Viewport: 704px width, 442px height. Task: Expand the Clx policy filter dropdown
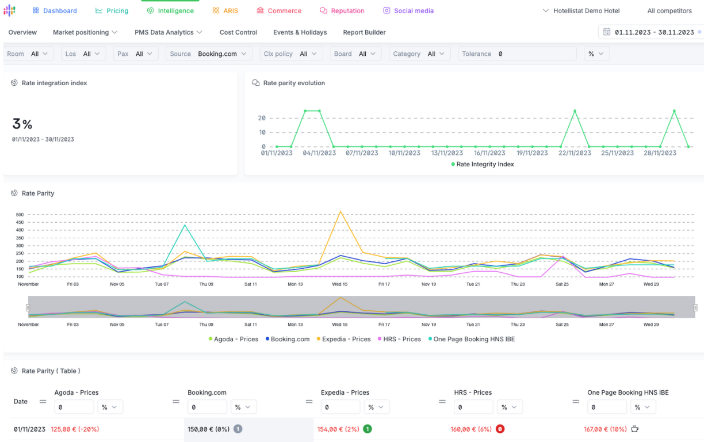290,54
